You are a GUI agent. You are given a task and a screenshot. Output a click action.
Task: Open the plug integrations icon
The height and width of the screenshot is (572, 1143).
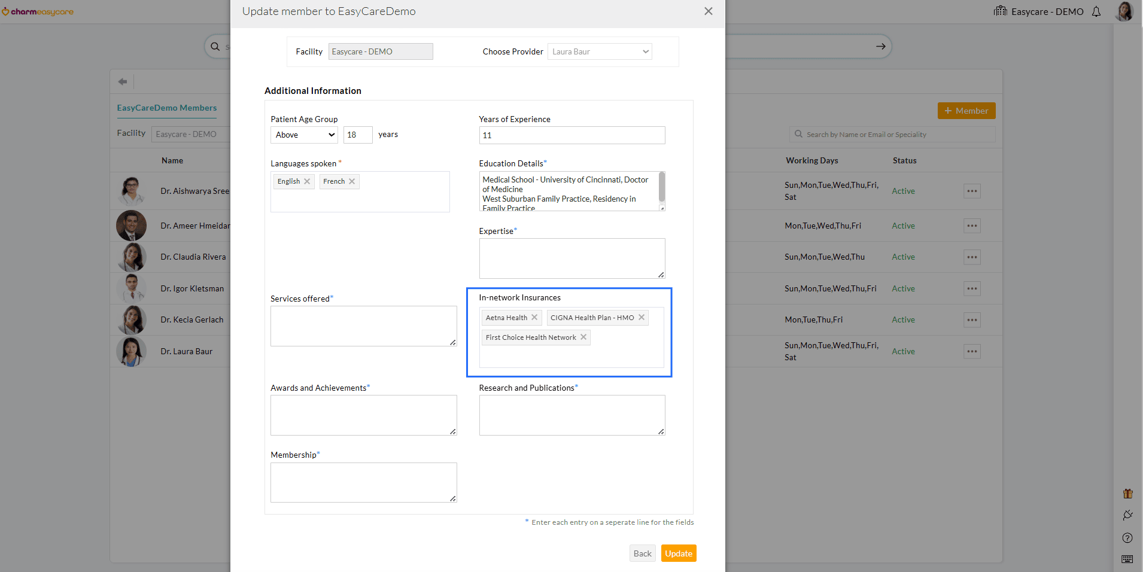(x=1127, y=515)
